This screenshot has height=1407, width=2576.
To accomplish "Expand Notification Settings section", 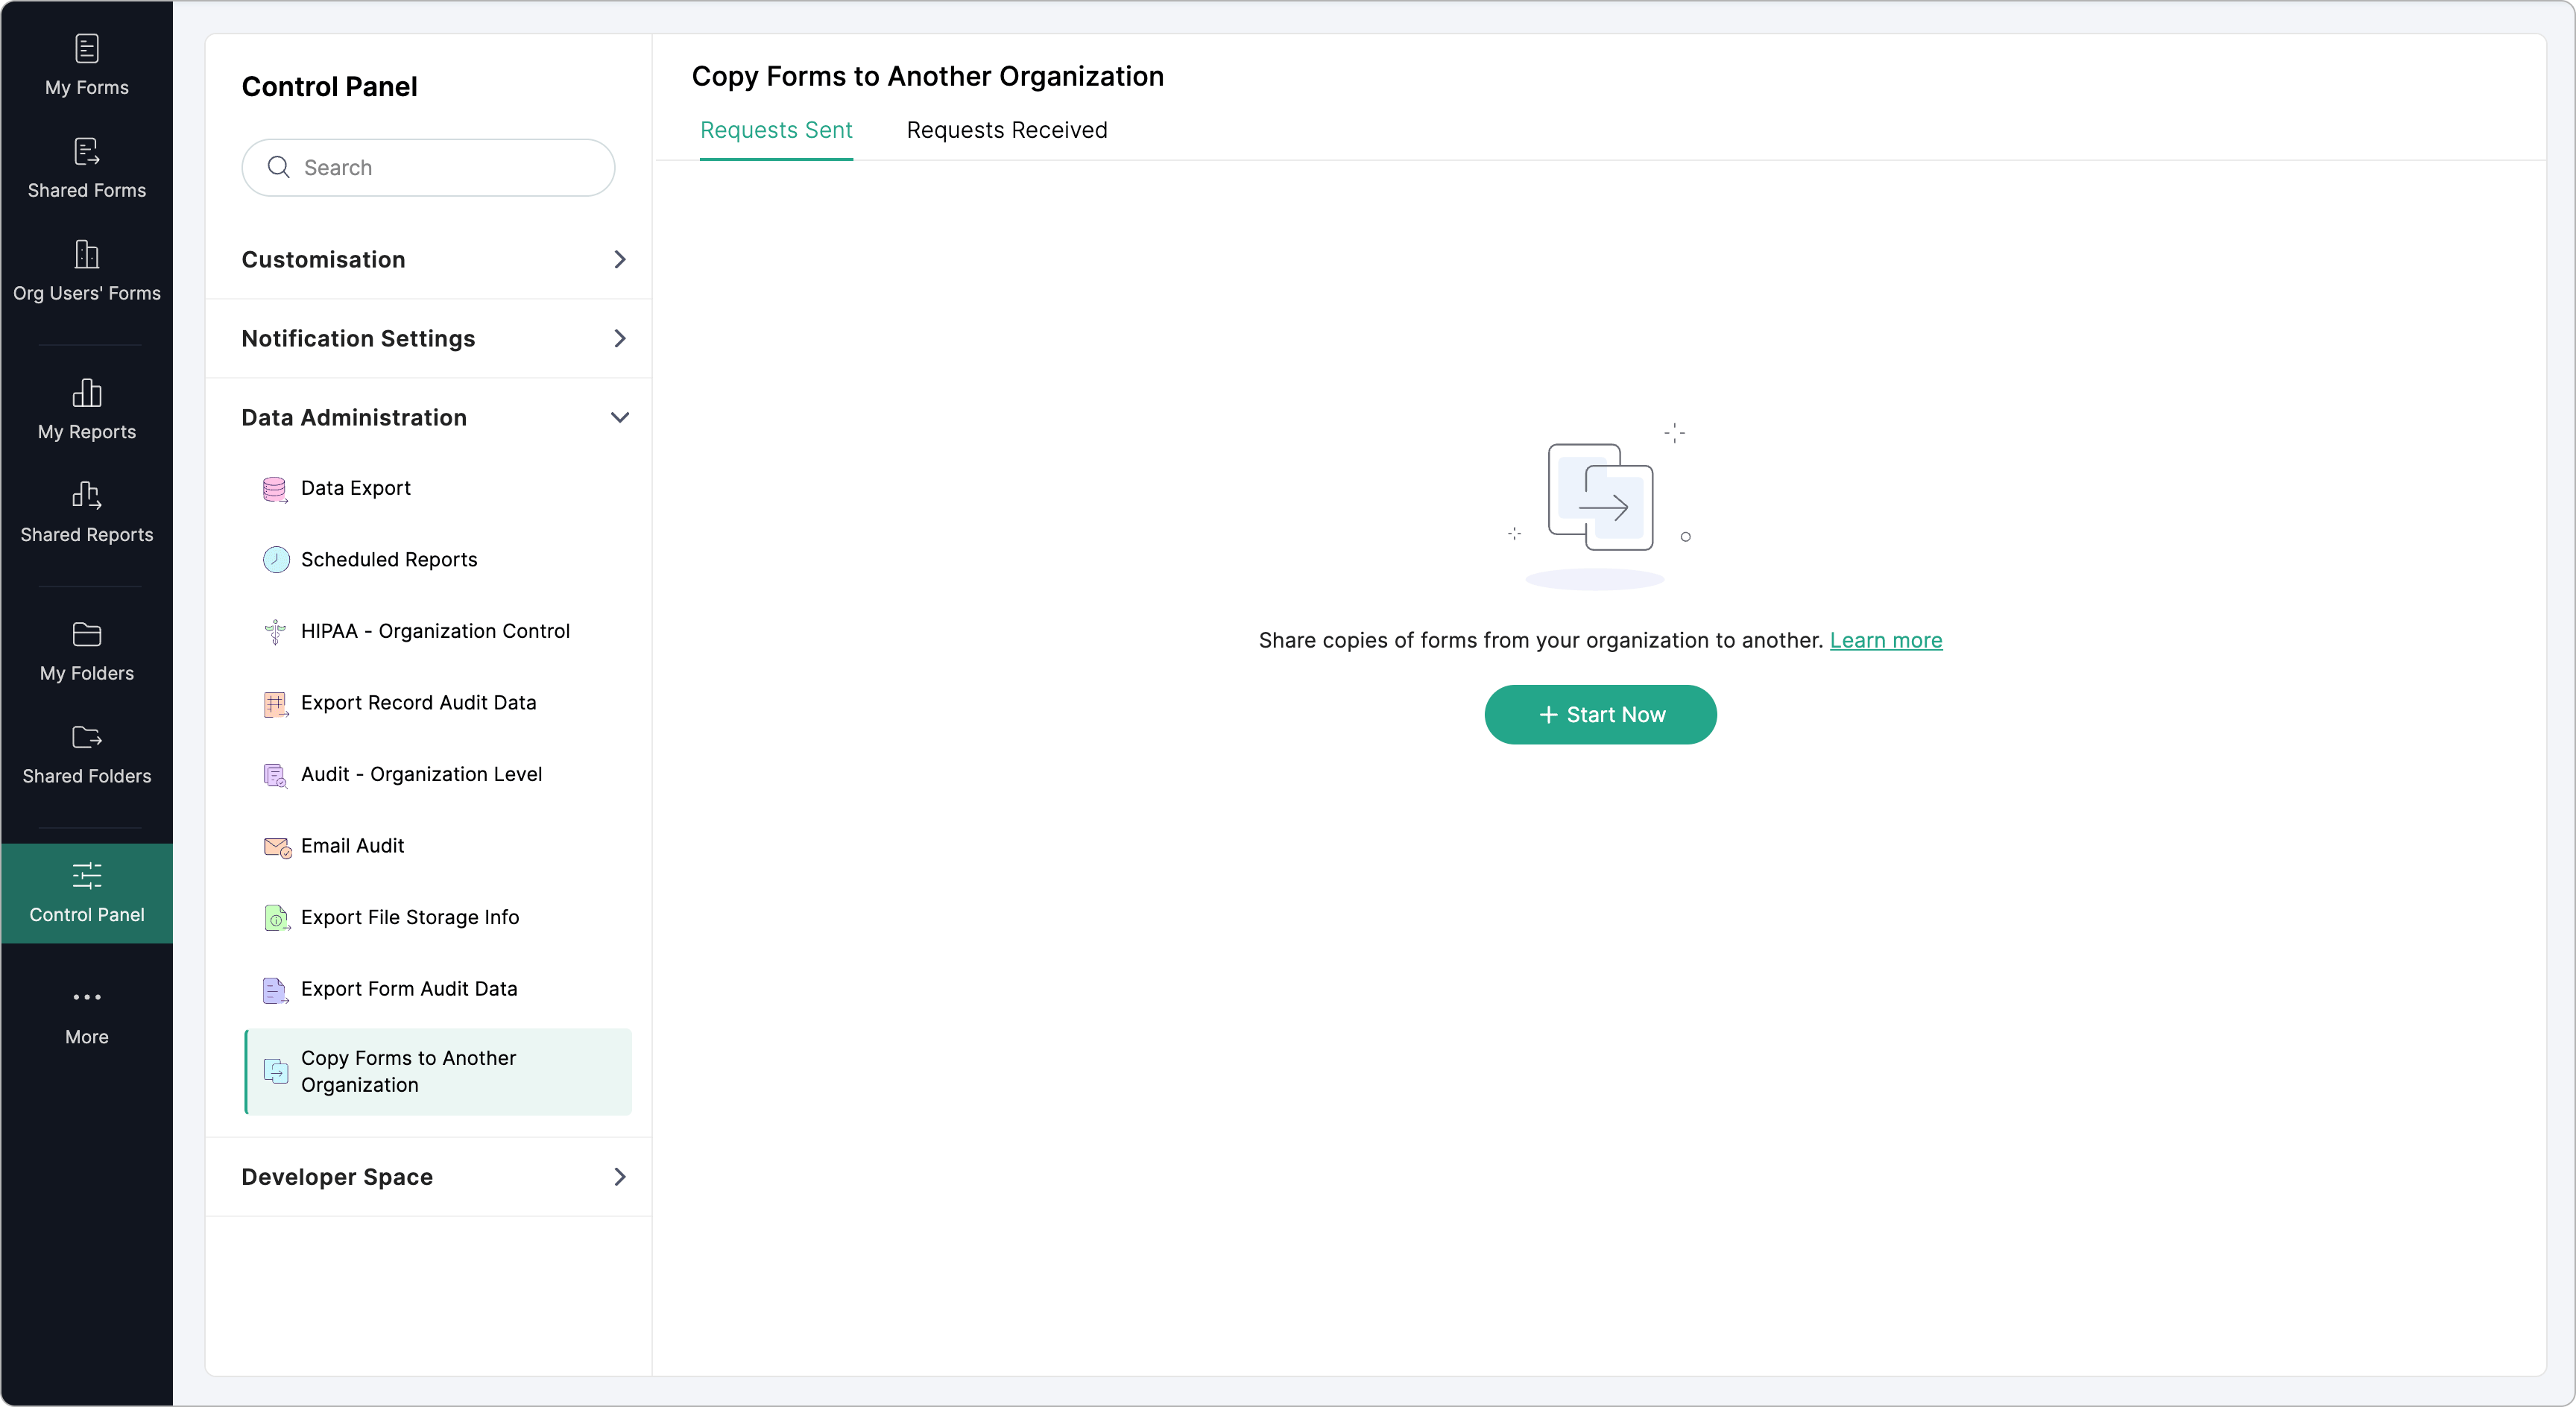I will (434, 339).
